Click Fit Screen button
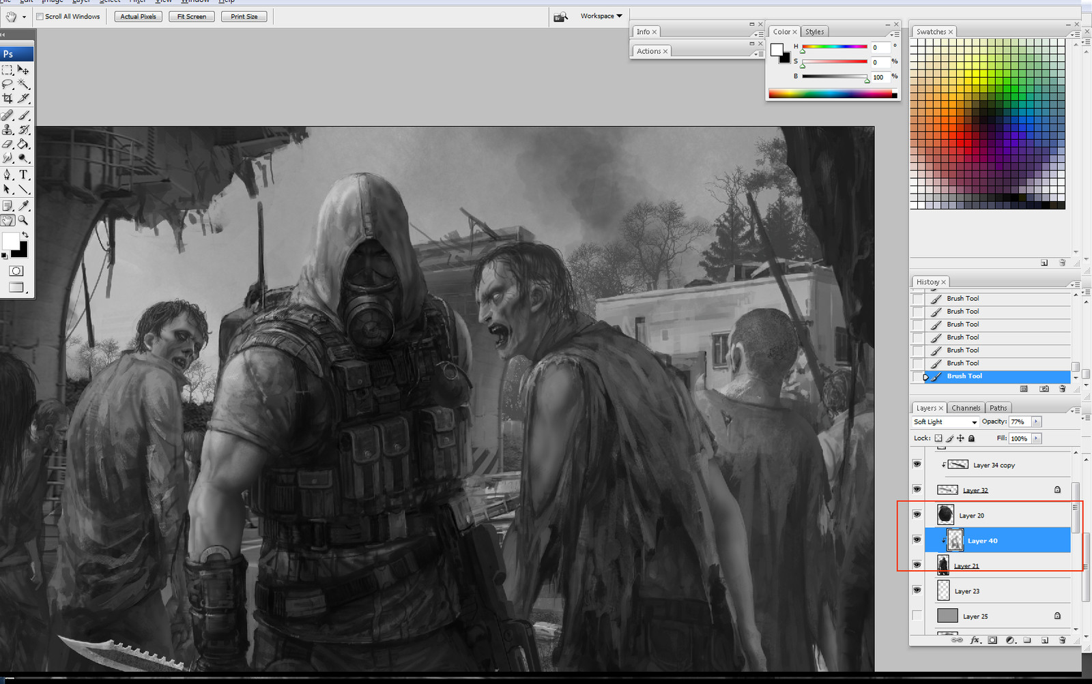The height and width of the screenshot is (684, 1092). pos(192,16)
